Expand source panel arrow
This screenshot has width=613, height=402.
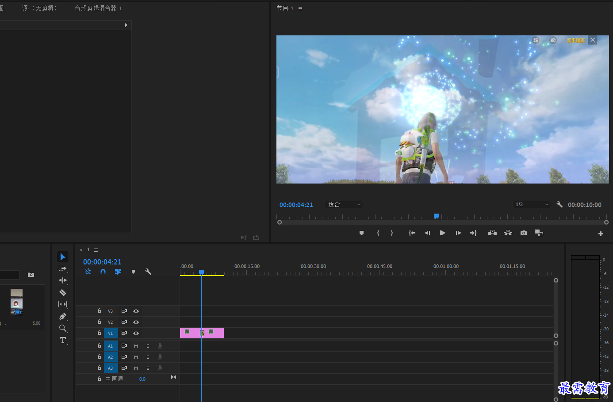click(x=126, y=25)
